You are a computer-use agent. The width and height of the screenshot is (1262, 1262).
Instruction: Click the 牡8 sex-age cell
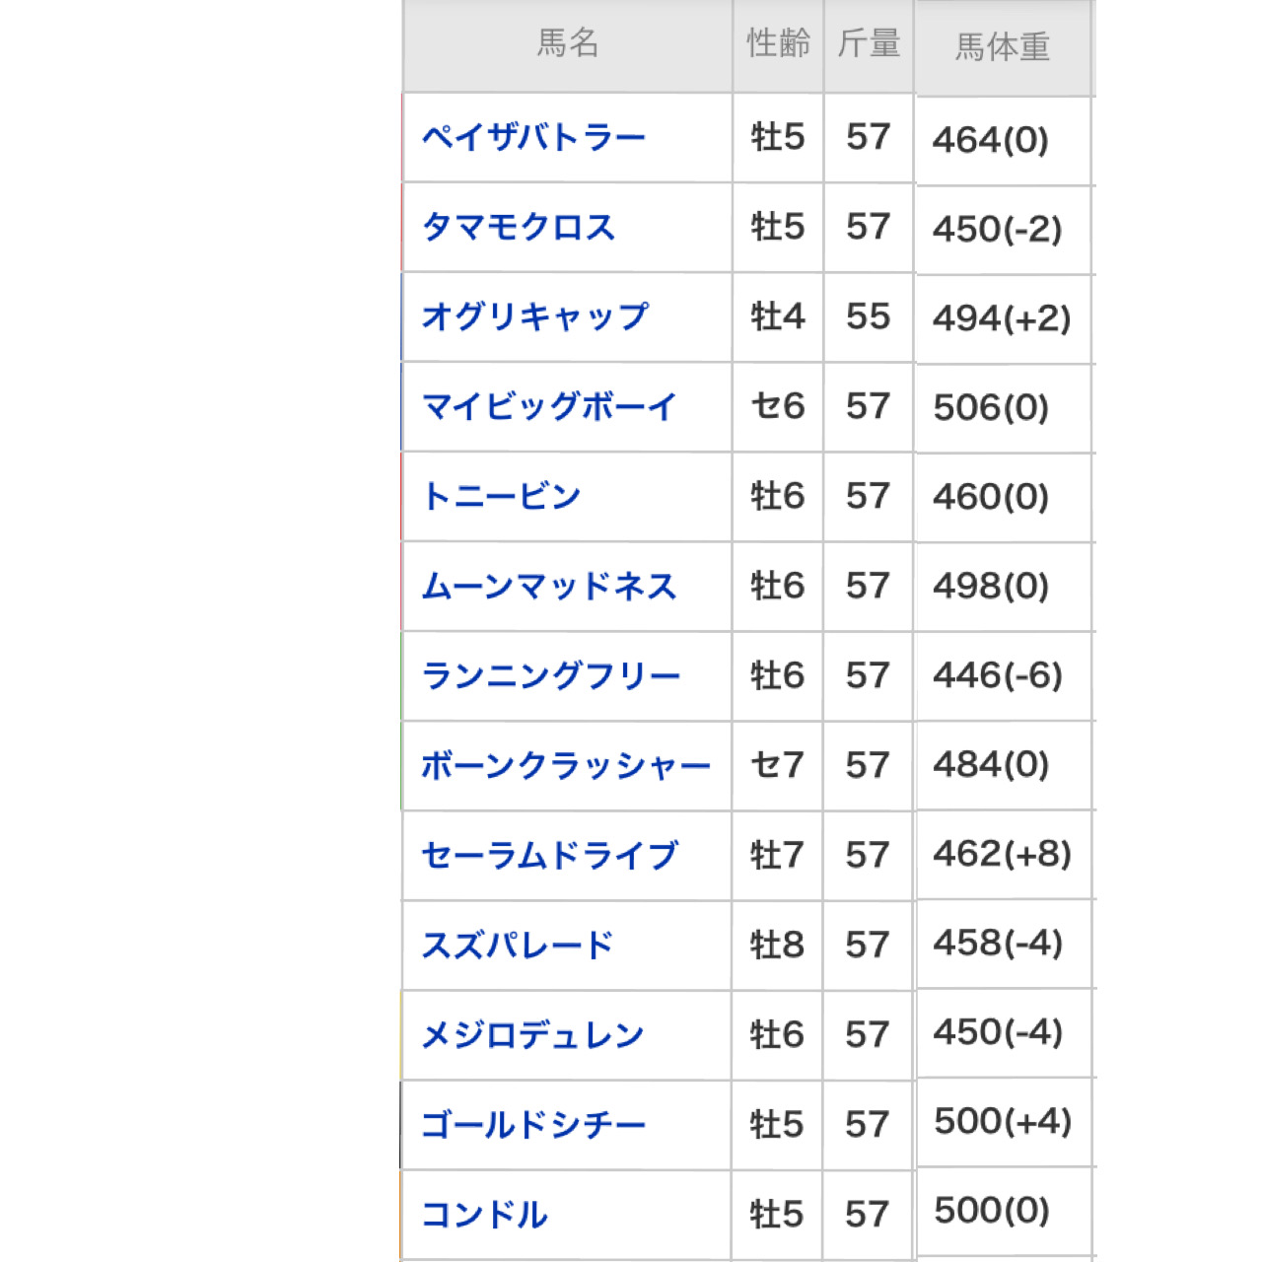point(777,945)
